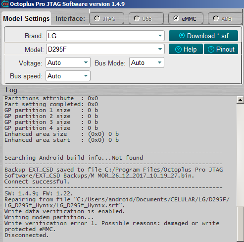Image resolution: width=244 pixels, height=242 pixels.
Task: Click 'GP partition 1 size' log line
Action: point(51,110)
